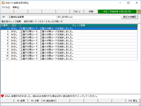Click row number cell 9
Screen dimensions: 141x106
(5, 53)
